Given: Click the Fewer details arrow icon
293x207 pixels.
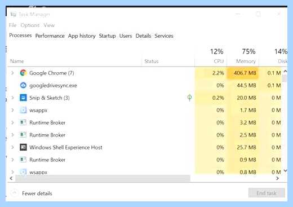Looking at the screenshot, I should click(14, 193).
